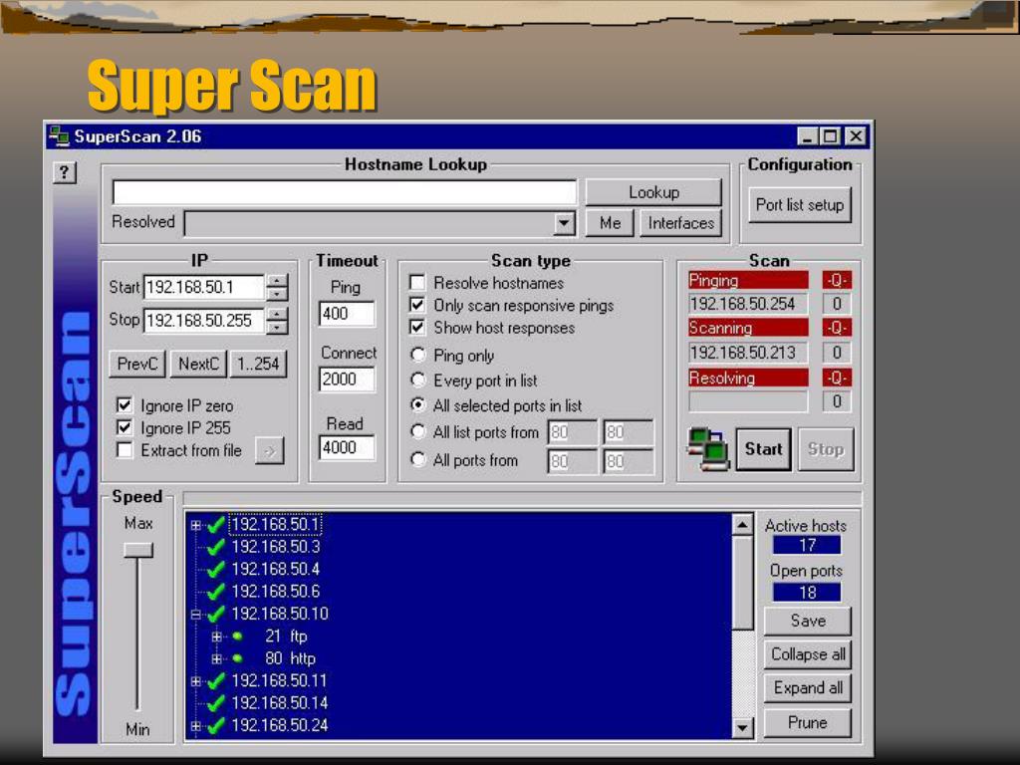
Task: Click PrevC to go to previous subnet
Action: click(x=137, y=364)
